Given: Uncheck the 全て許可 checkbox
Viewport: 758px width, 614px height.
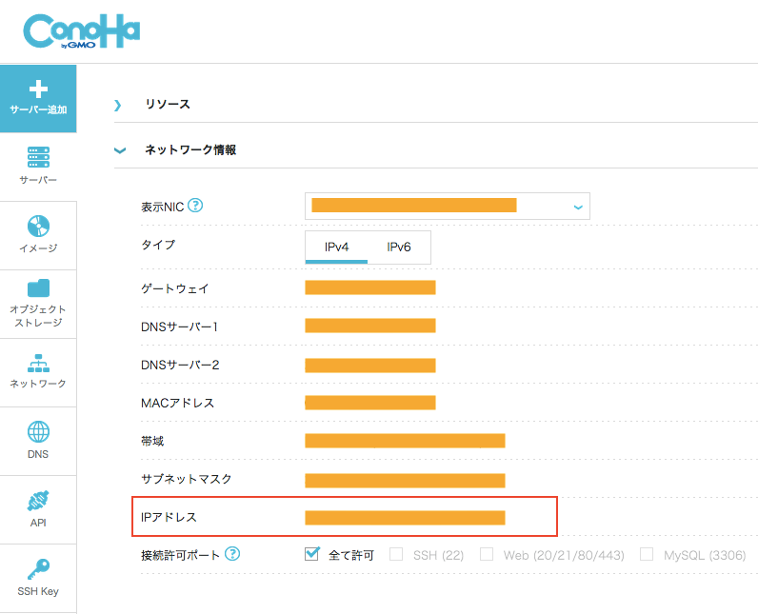Looking at the screenshot, I should coord(311,554).
